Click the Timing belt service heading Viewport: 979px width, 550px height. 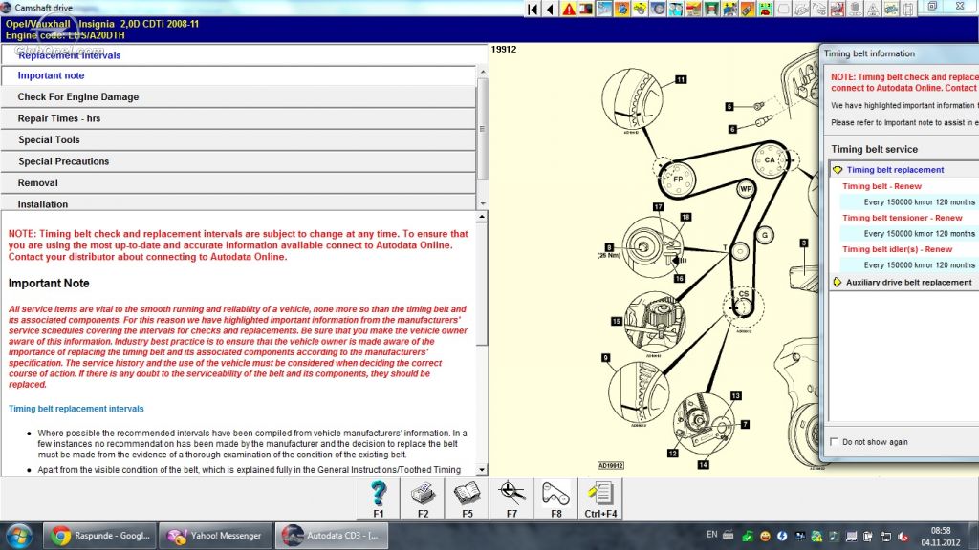[874, 149]
